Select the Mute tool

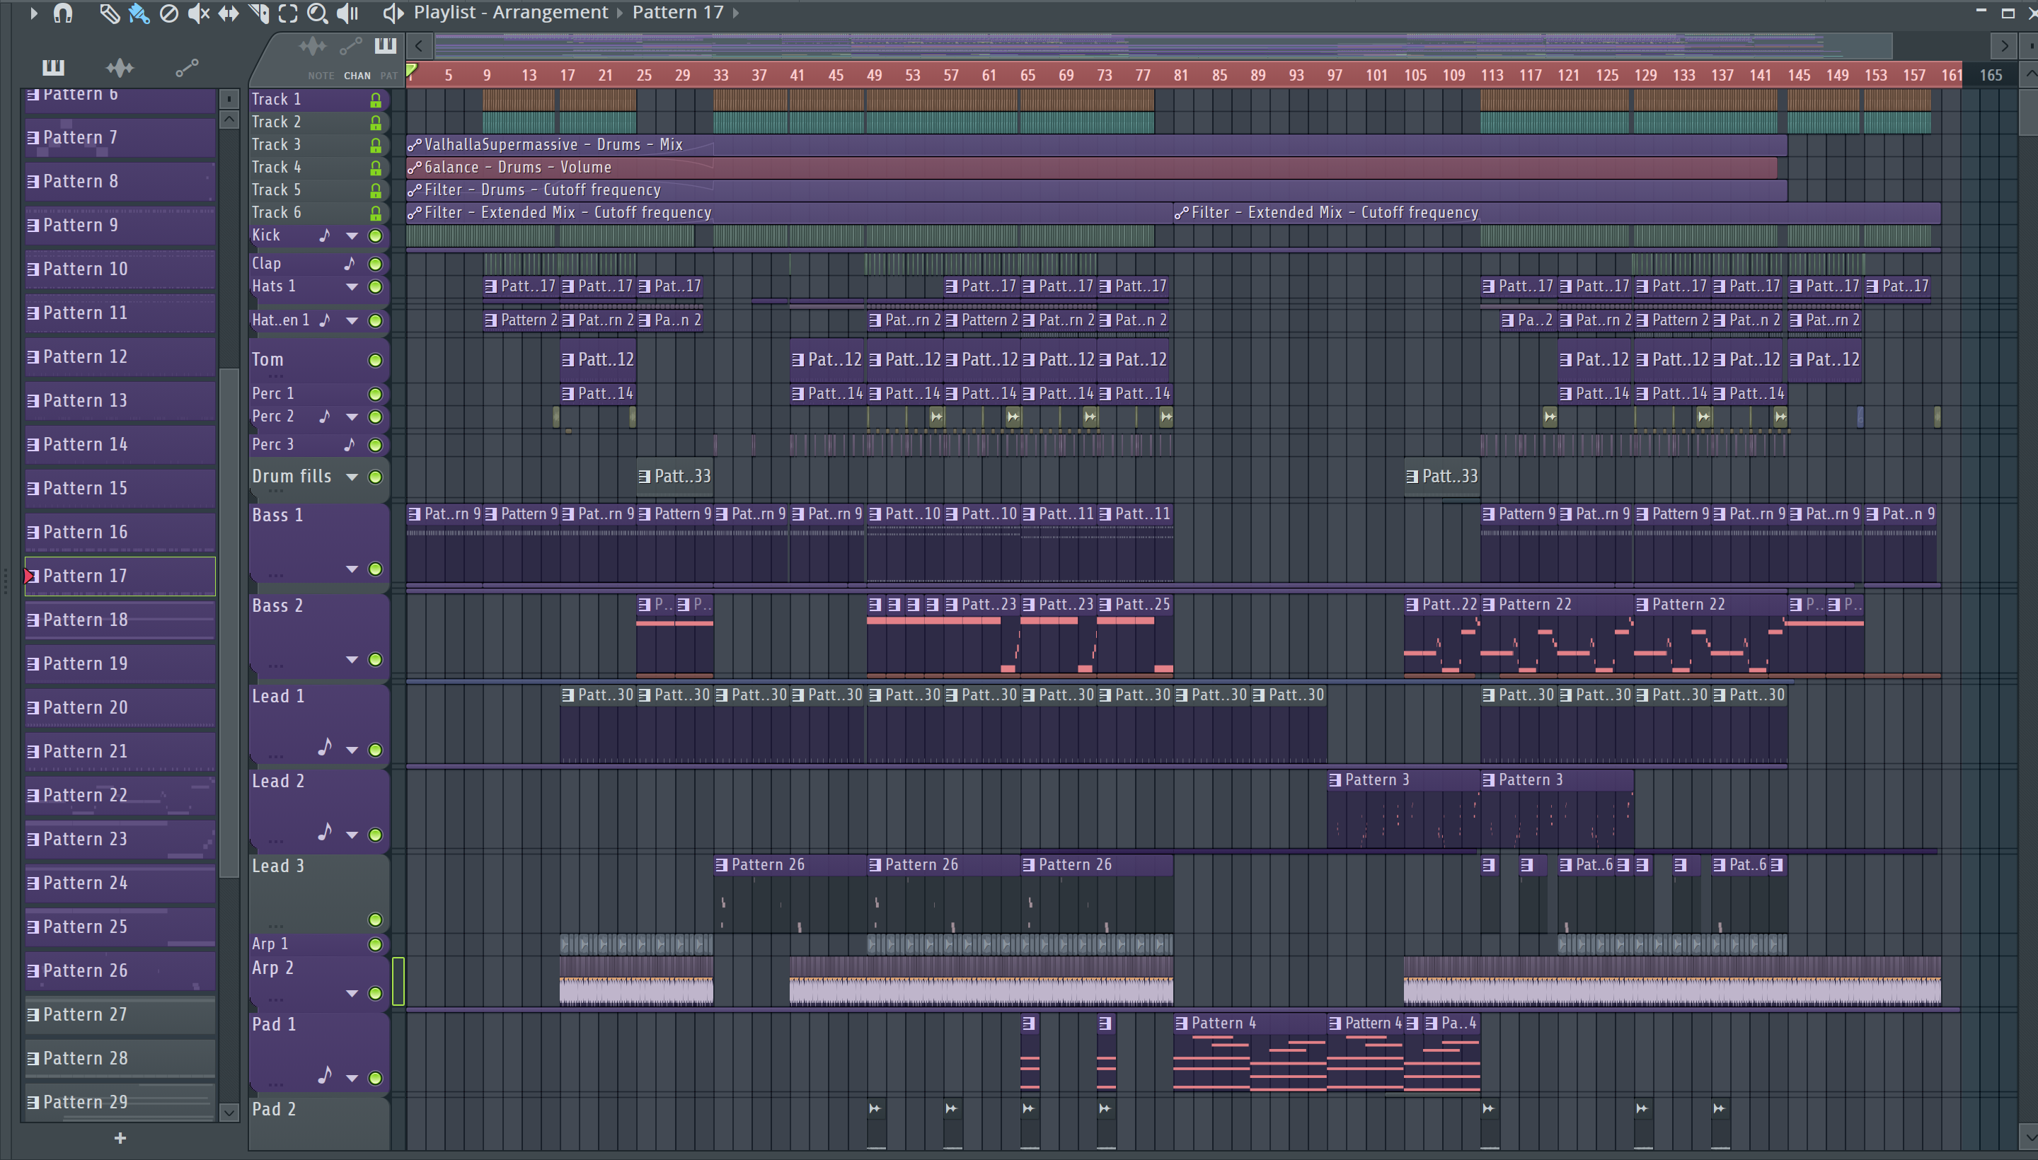197,13
